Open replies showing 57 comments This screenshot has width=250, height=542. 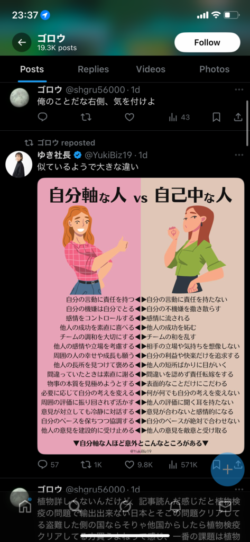click(x=48, y=465)
